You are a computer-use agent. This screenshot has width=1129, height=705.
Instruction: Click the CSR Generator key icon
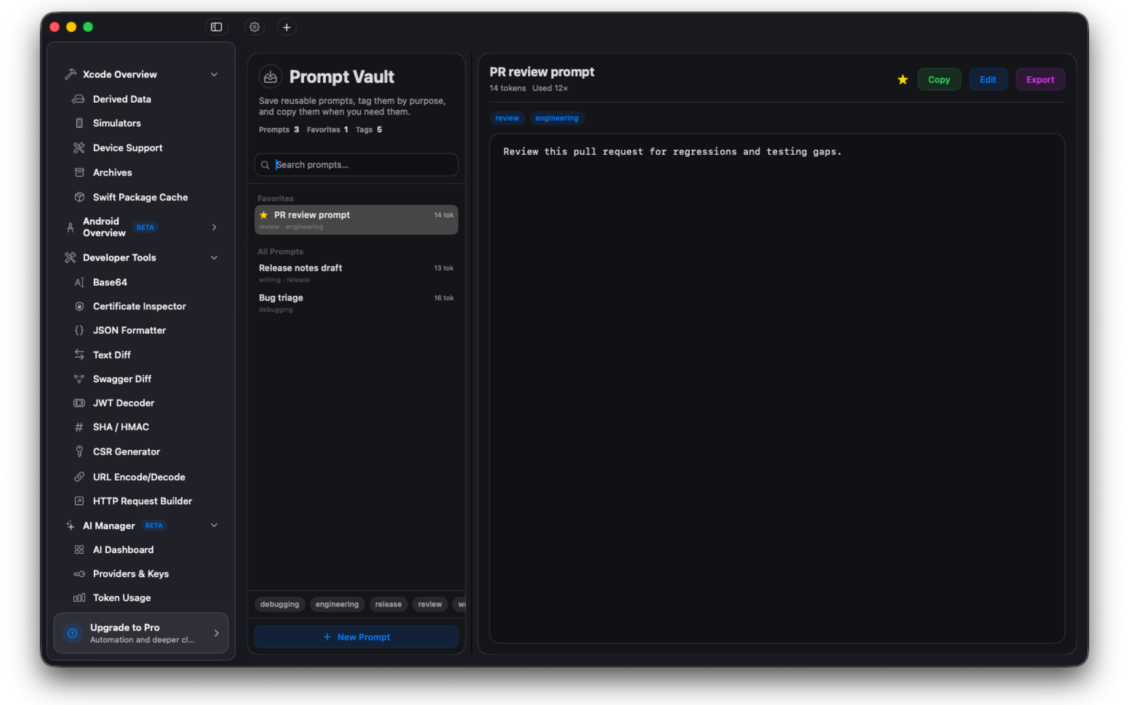pos(79,451)
